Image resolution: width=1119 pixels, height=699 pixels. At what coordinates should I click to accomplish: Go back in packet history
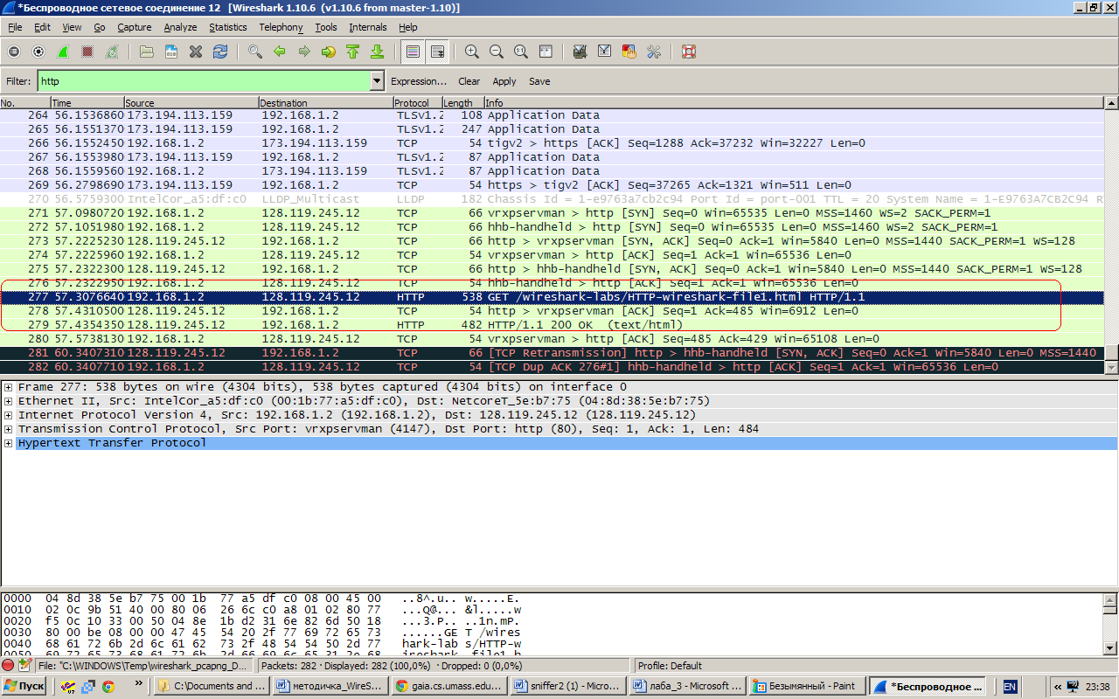coord(280,52)
